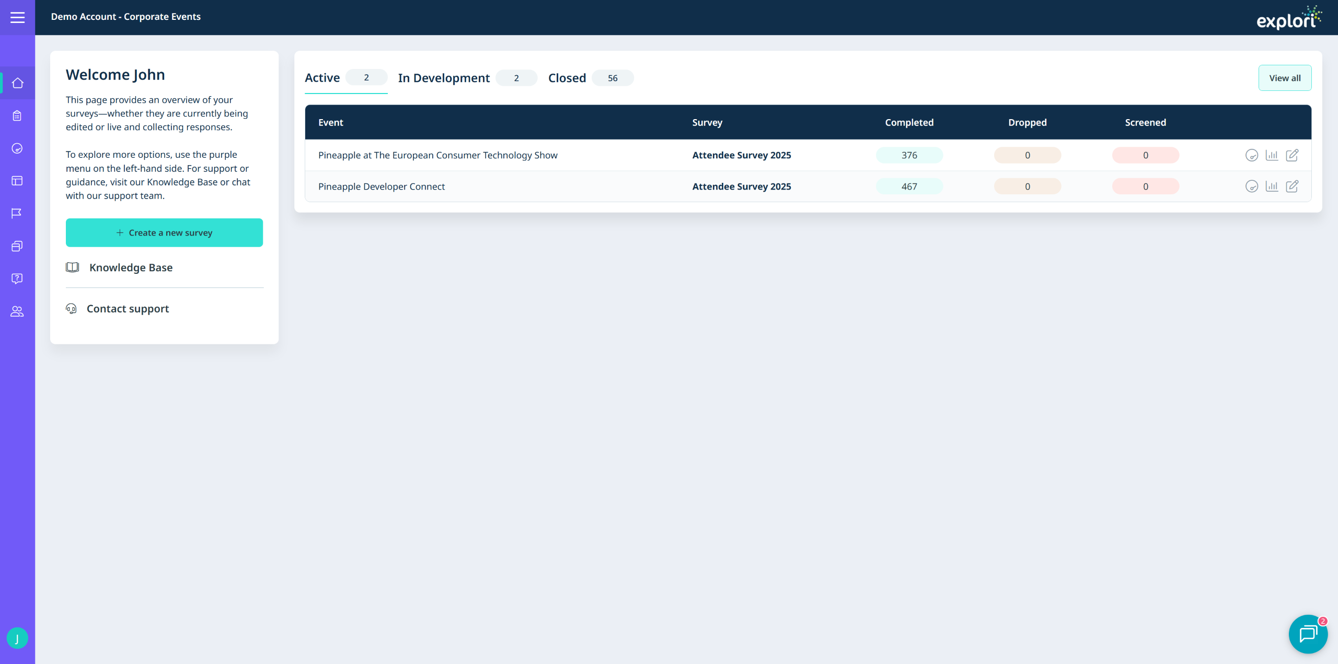Viewport: 1338px width, 664px height.
Task: Open the clipboard surveys sidebar icon
Action: pos(17,115)
